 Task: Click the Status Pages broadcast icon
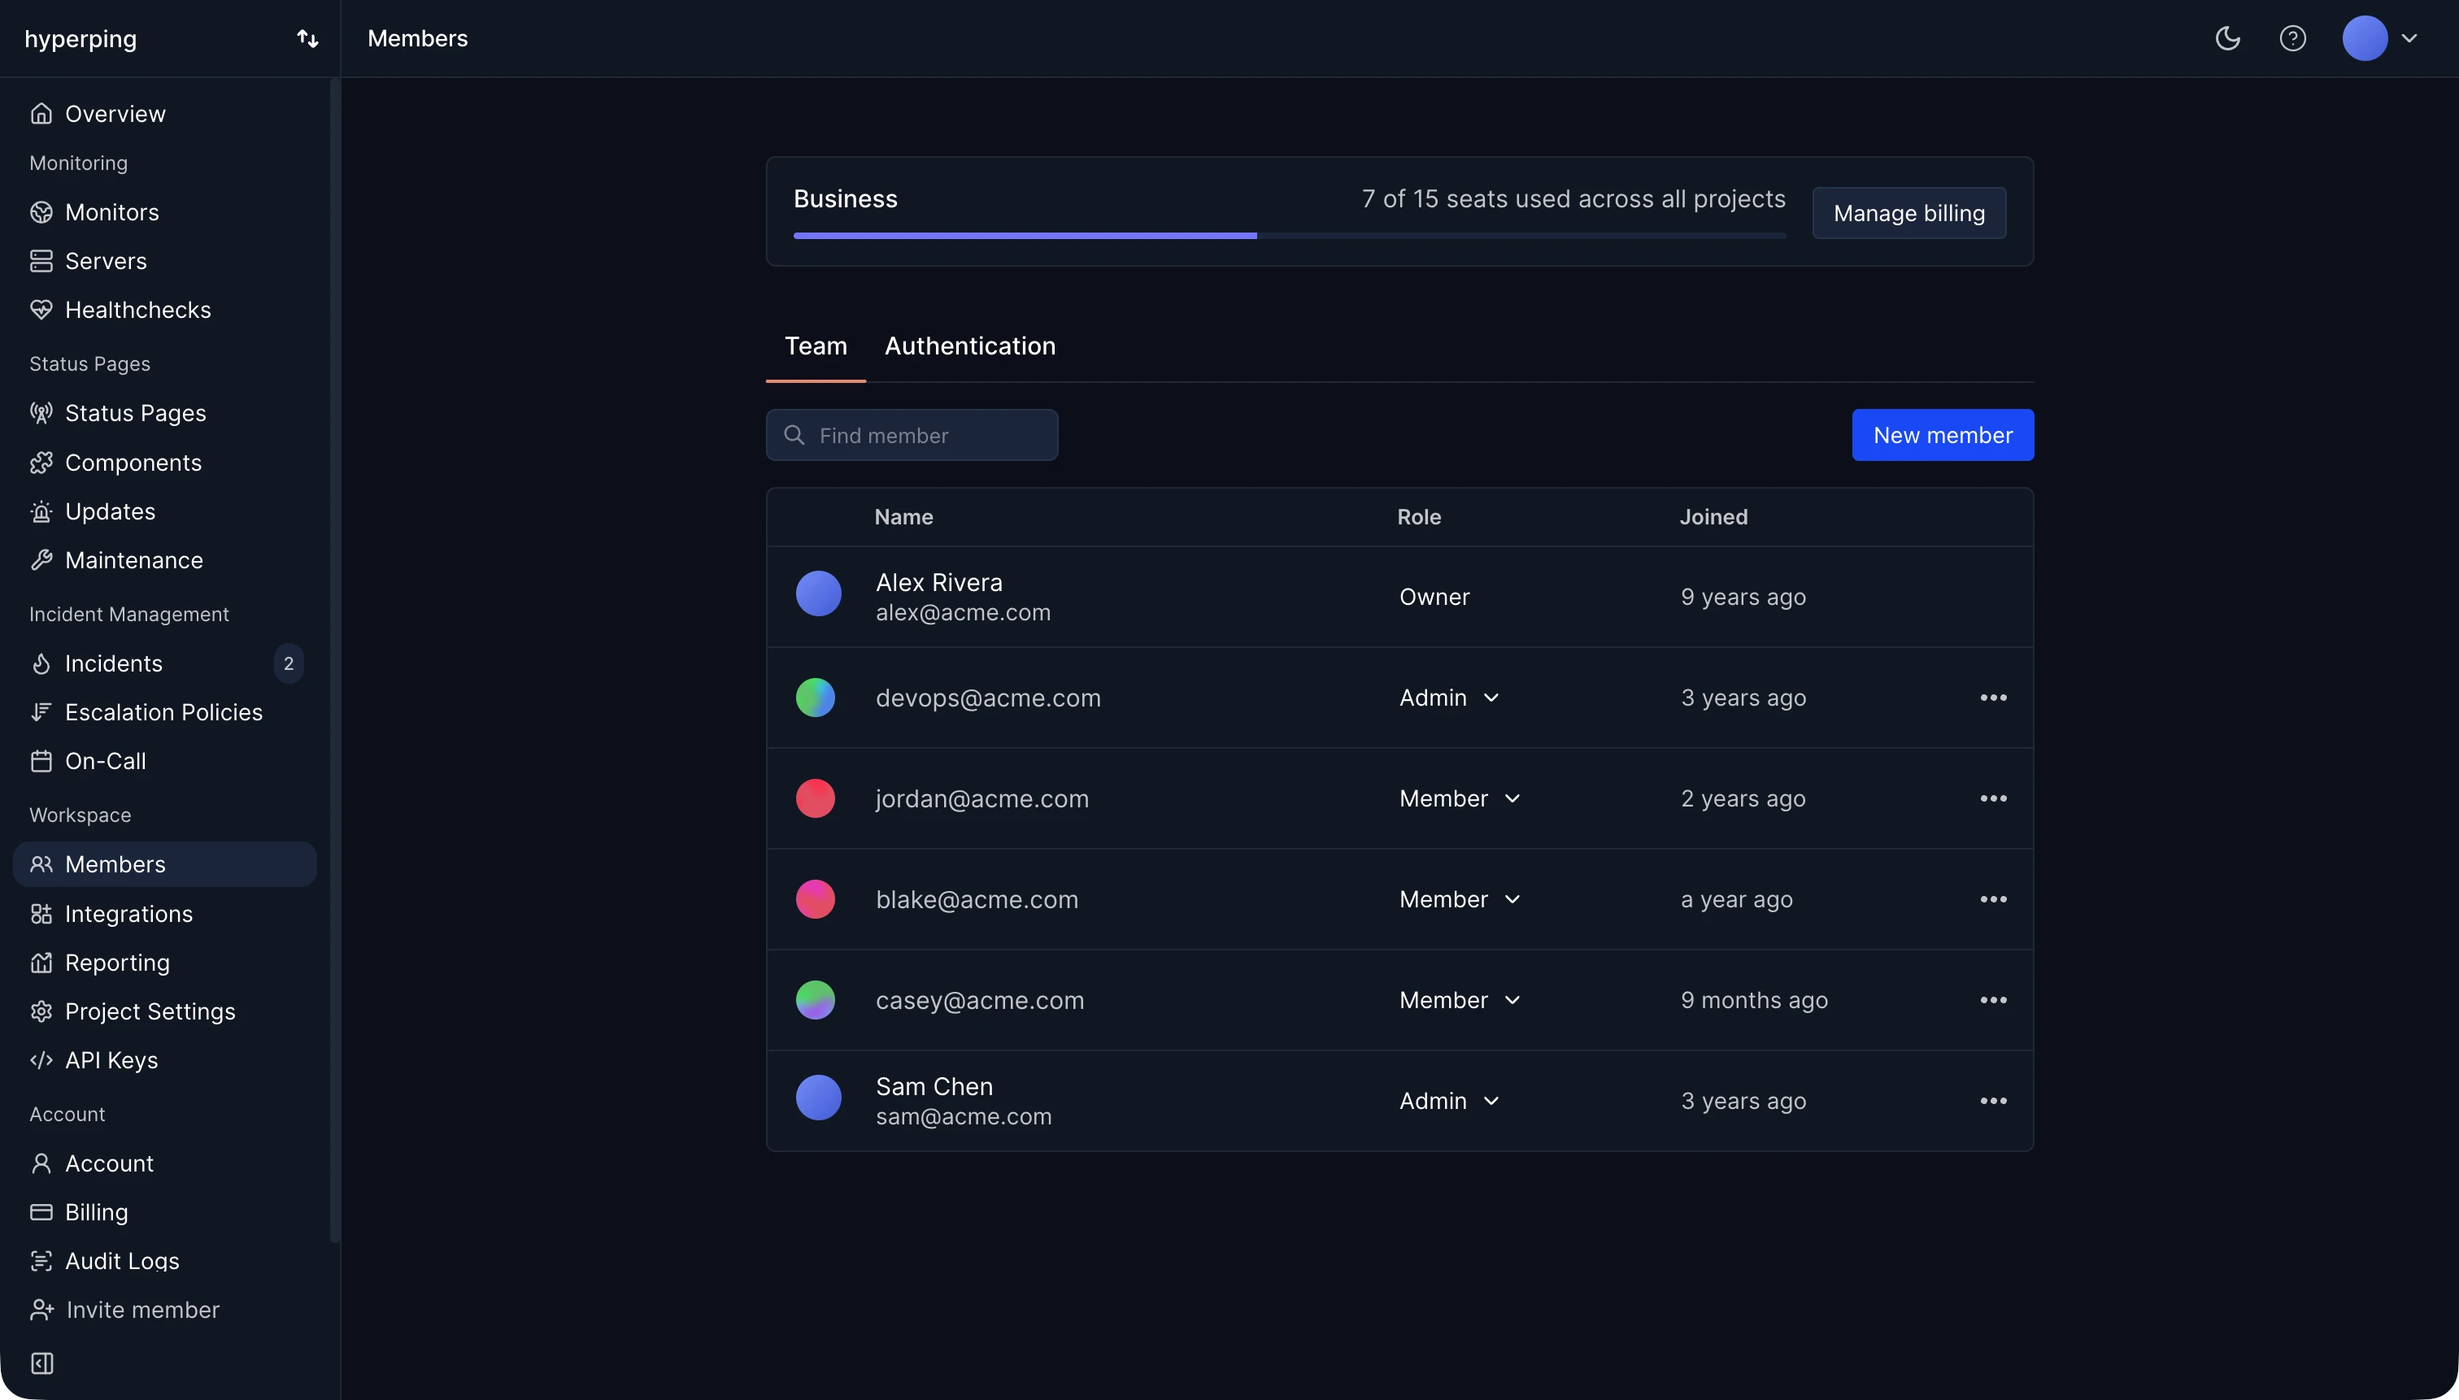point(41,412)
